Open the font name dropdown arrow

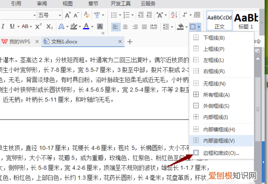pyautogui.click(x=34, y=15)
